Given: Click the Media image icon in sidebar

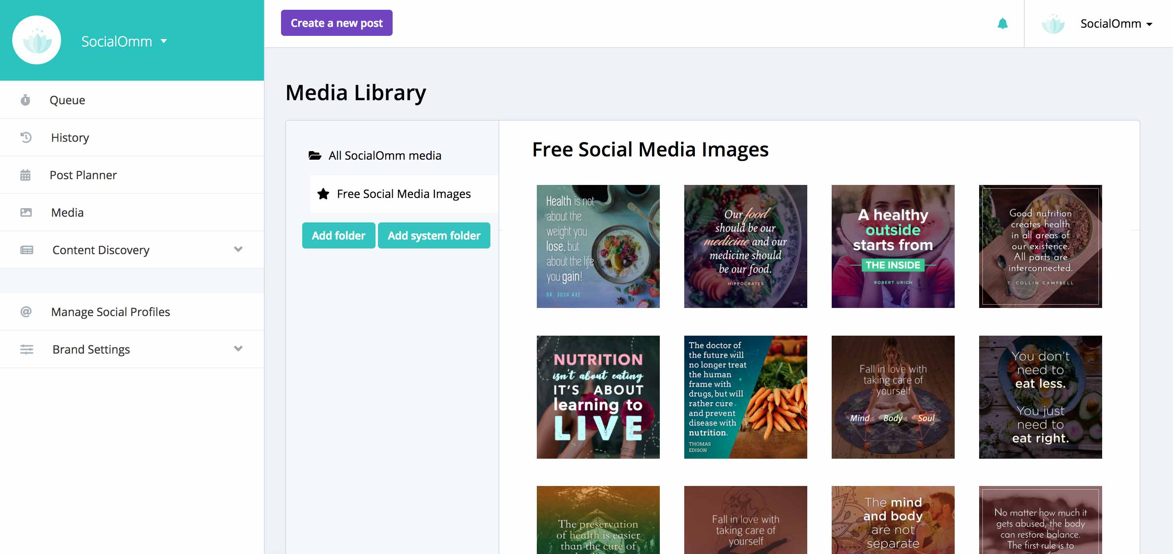Looking at the screenshot, I should point(26,212).
